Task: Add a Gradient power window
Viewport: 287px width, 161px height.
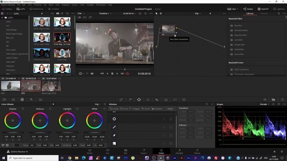Action: (x=157, y=109)
